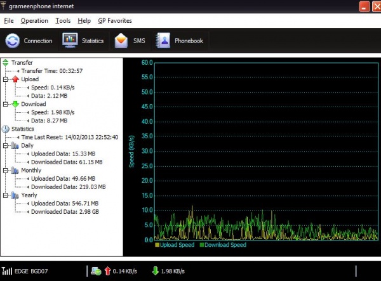
Task: Open the Tools menu
Action: (x=63, y=21)
